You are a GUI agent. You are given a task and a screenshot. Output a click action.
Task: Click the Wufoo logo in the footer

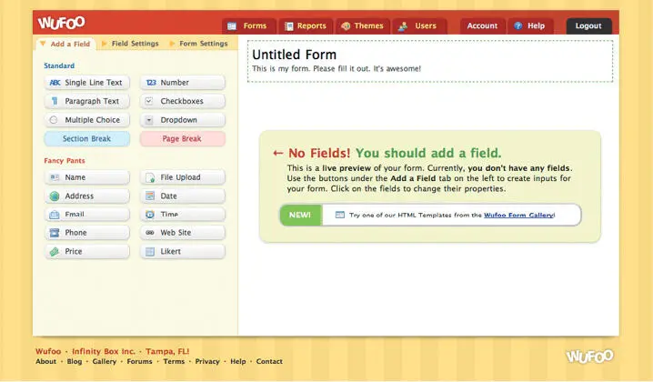589,357
